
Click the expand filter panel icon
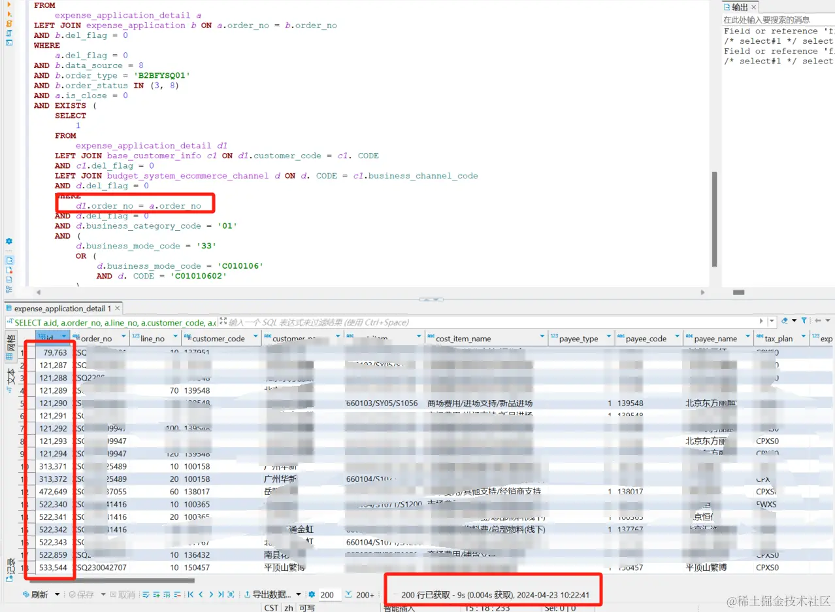(x=223, y=322)
